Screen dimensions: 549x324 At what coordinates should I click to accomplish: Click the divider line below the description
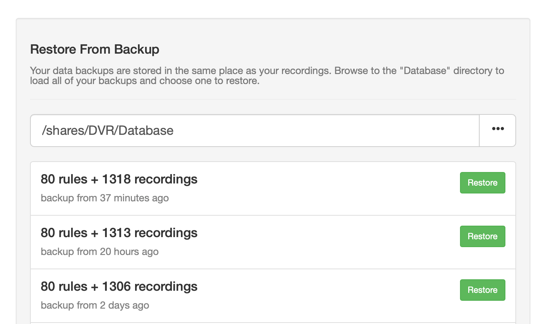[273, 99]
